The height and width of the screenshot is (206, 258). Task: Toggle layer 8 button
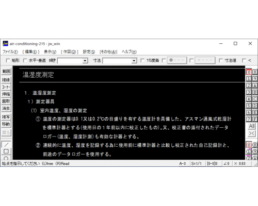click(255, 72)
